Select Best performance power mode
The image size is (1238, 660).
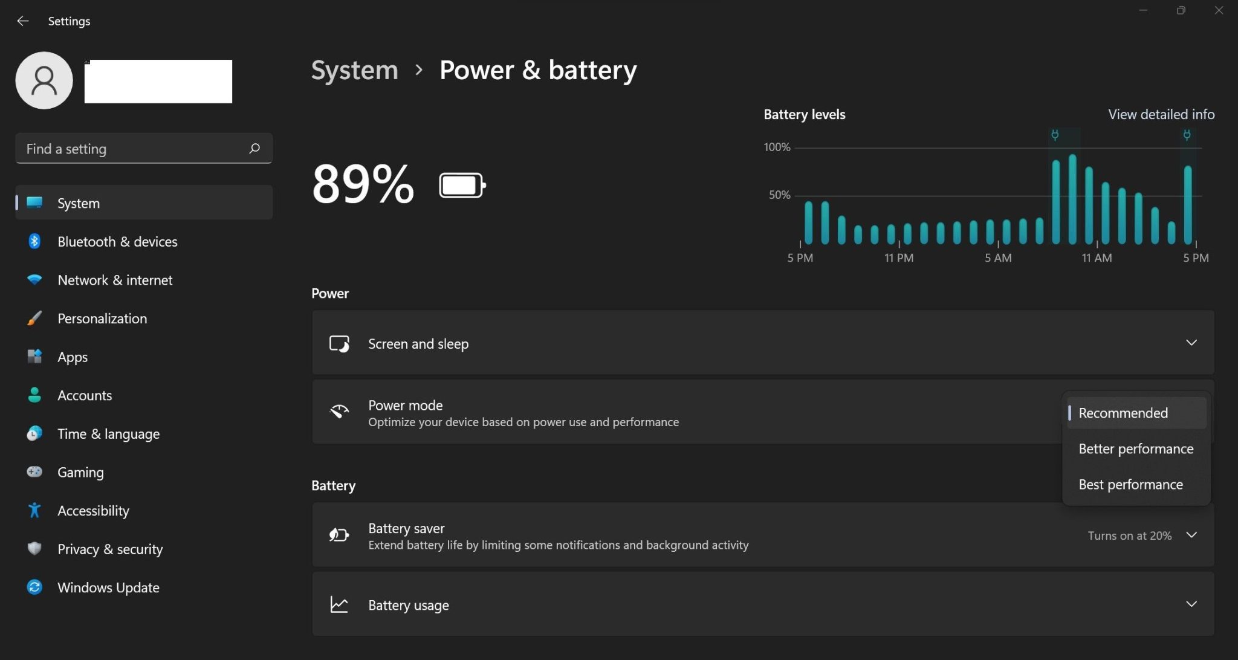[x=1131, y=483]
